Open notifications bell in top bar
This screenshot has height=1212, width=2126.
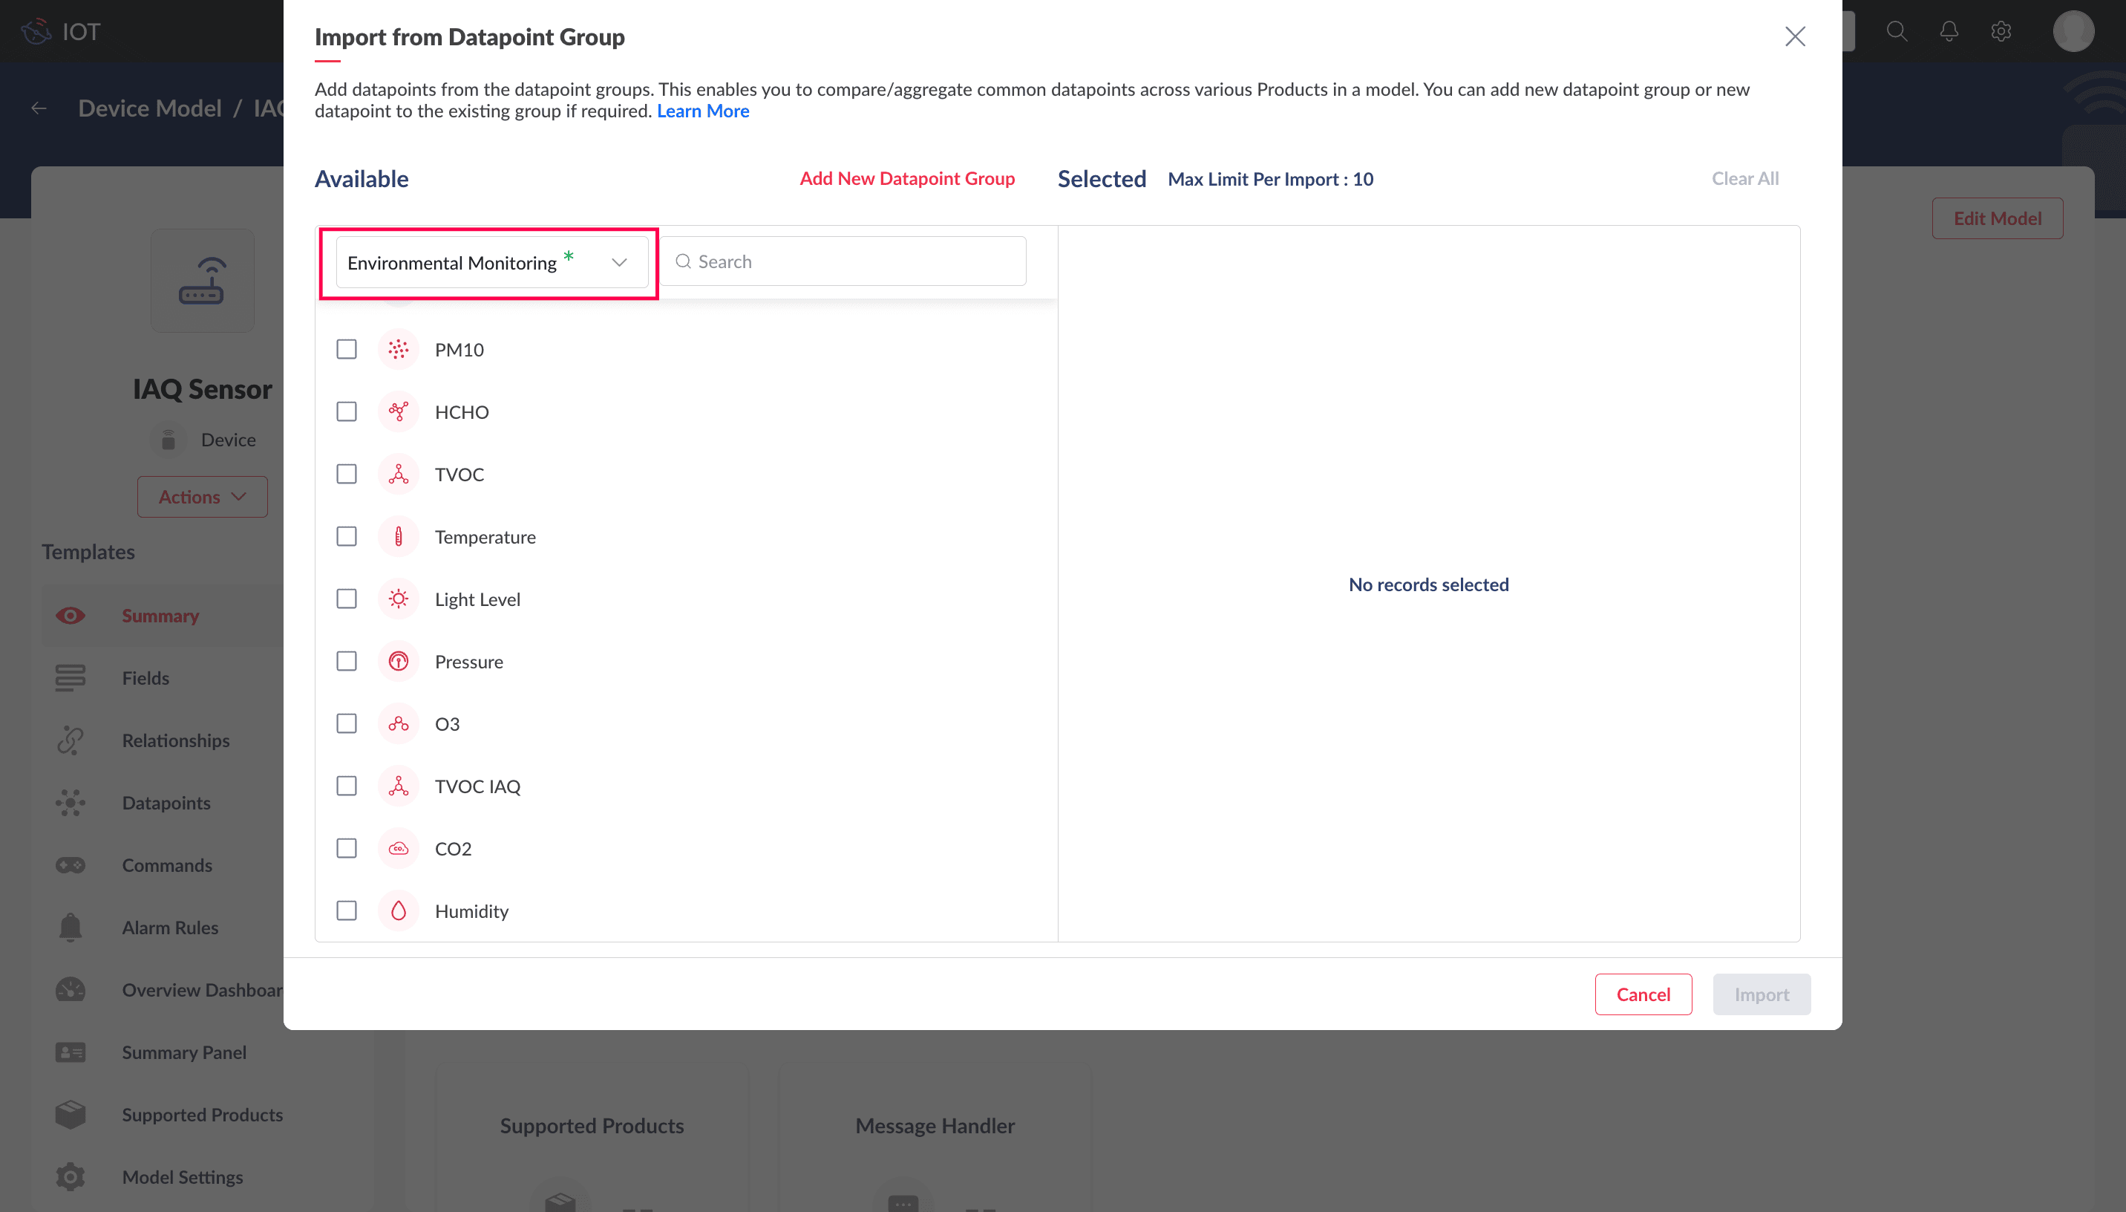tap(1949, 32)
